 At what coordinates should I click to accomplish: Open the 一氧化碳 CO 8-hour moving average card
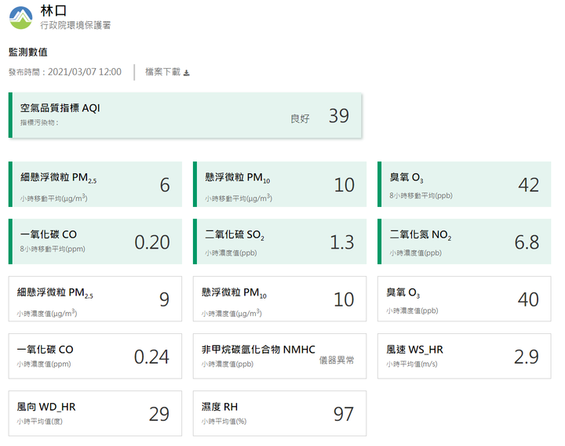(95, 241)
